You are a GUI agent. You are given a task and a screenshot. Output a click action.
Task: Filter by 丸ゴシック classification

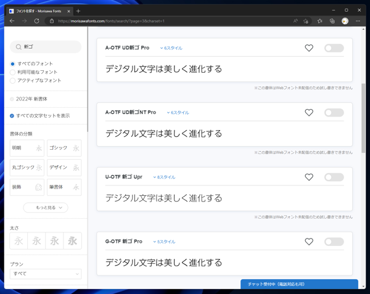[27, 168]
